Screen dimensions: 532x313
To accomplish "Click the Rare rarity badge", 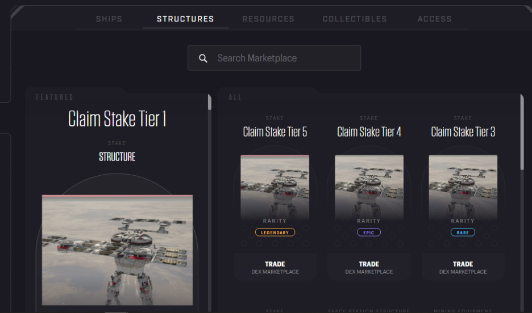I will click(x=463, y=232).
